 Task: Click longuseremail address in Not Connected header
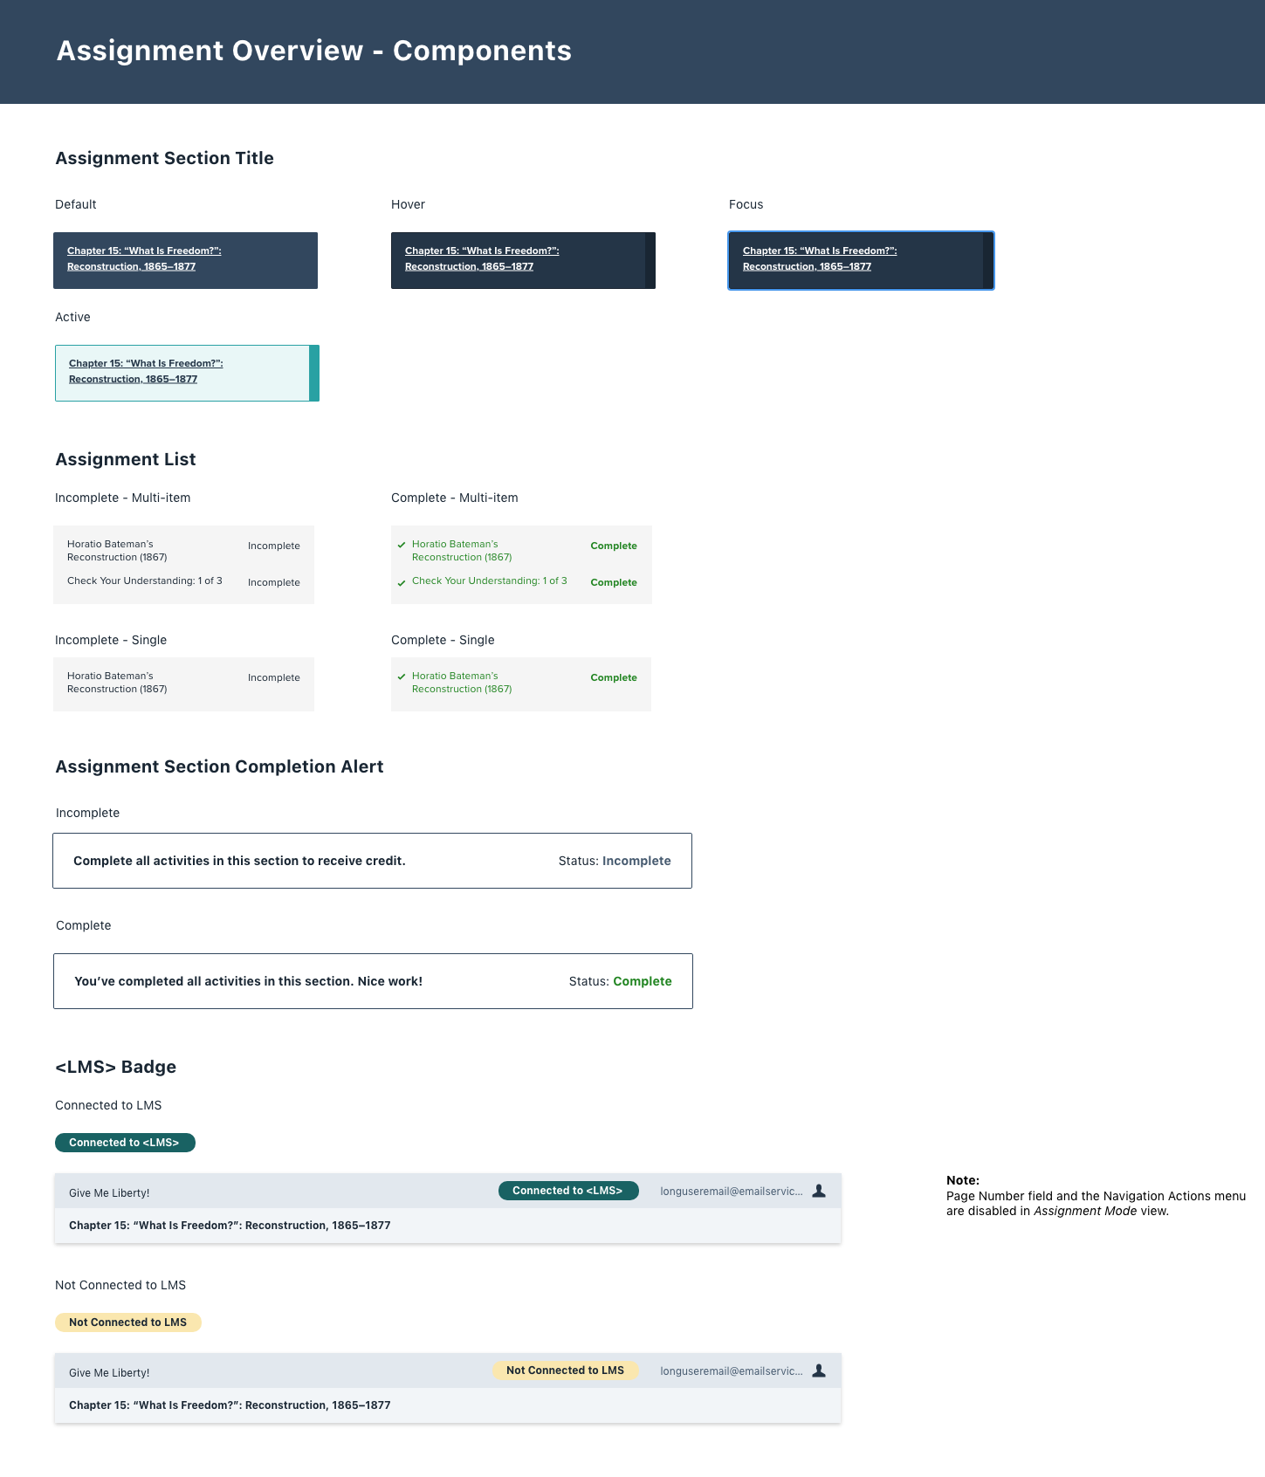tap(732, 1371)
